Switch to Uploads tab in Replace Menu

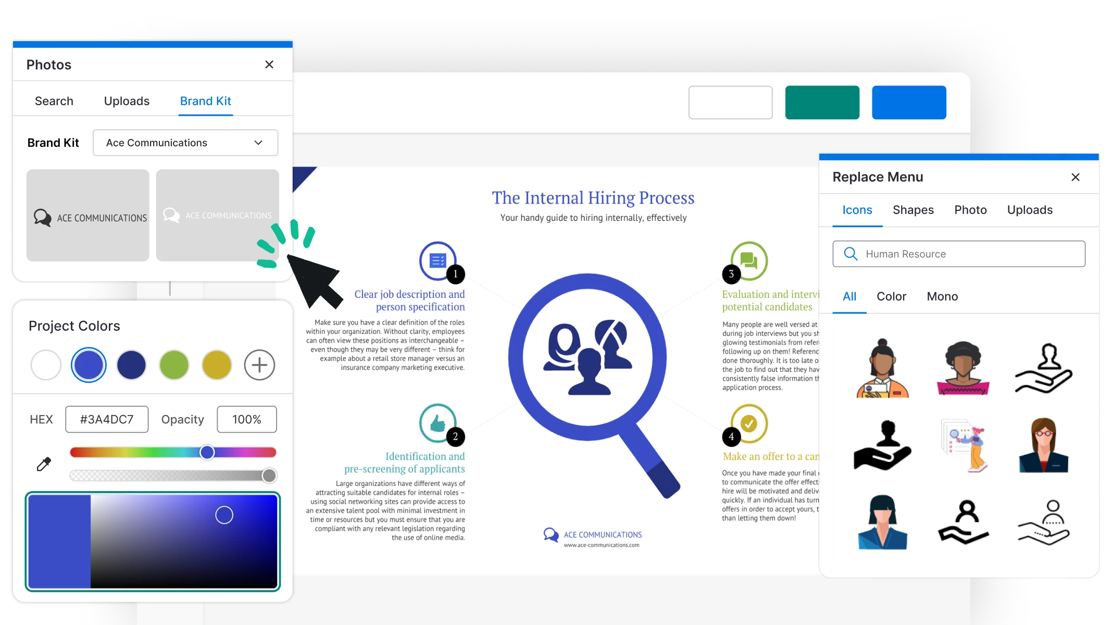pos(1030,210)
